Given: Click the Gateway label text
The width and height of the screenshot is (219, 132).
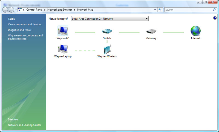Looking at the screenshot, I should [x=151, y=38].
